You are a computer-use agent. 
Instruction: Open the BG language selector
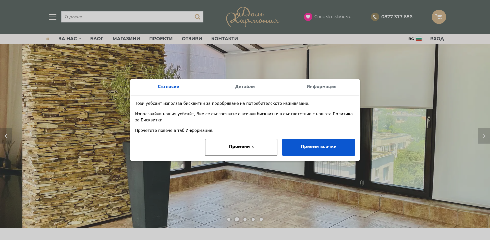pos(415,39)
